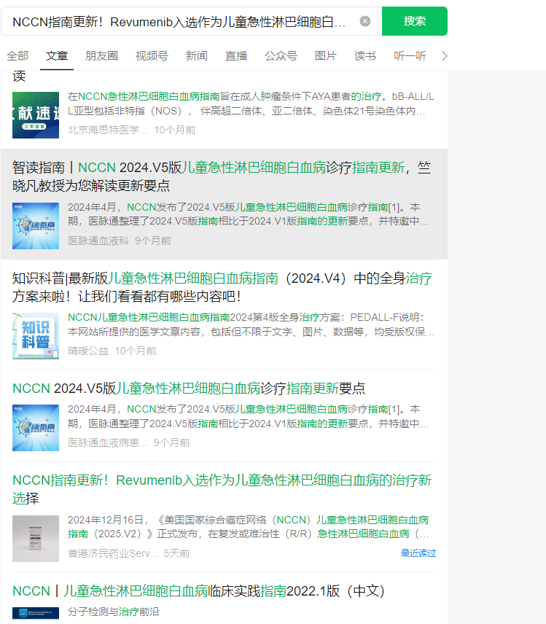Viewport: 546px width, 624px height.
Task: Select the 文章 tab
Action: coord(57,55)
